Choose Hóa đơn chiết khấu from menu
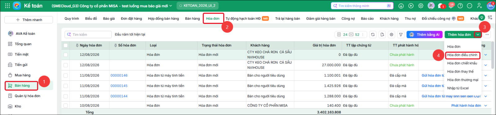The image size is (496, 115). tap(462, 63)
